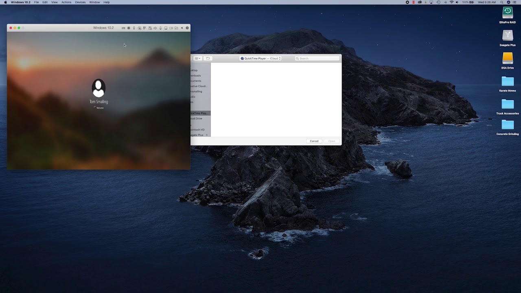Select iCloud Drive in the dialog sidebar

click(x=196, y=118)
